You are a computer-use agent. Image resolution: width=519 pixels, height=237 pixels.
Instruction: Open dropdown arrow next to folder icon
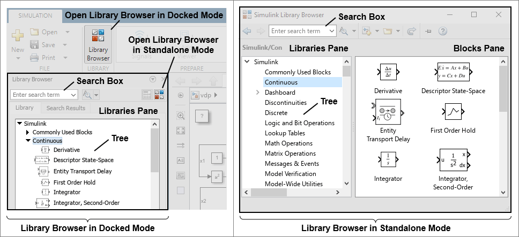pos(398,32)
